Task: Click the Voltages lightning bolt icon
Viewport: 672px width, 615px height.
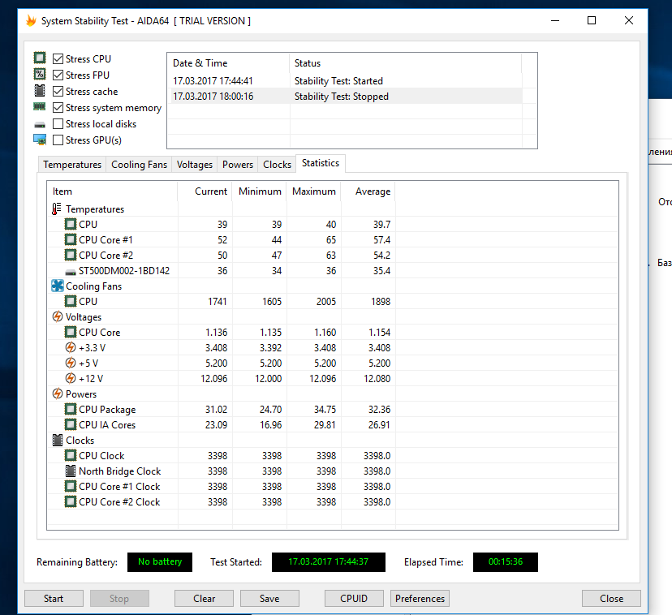Action: pyautogui.click(x=57, y=316)
